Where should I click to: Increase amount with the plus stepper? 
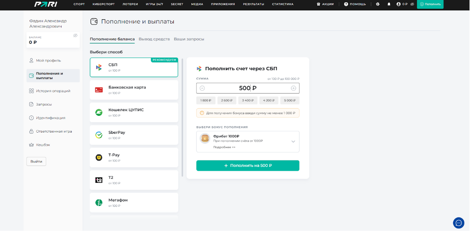(294, 88)
